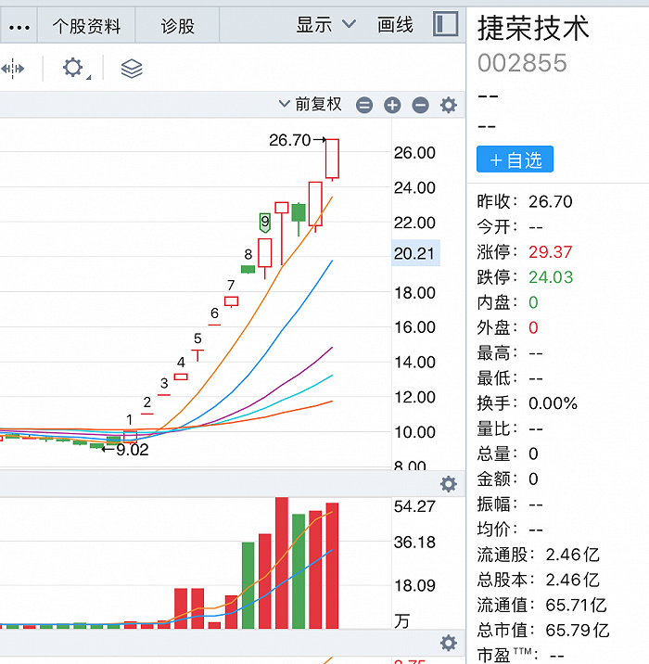Open the gear settings tool in toolbar
Image resolution: width=649 pixels, height=664 pixels.
click(73, 69)
